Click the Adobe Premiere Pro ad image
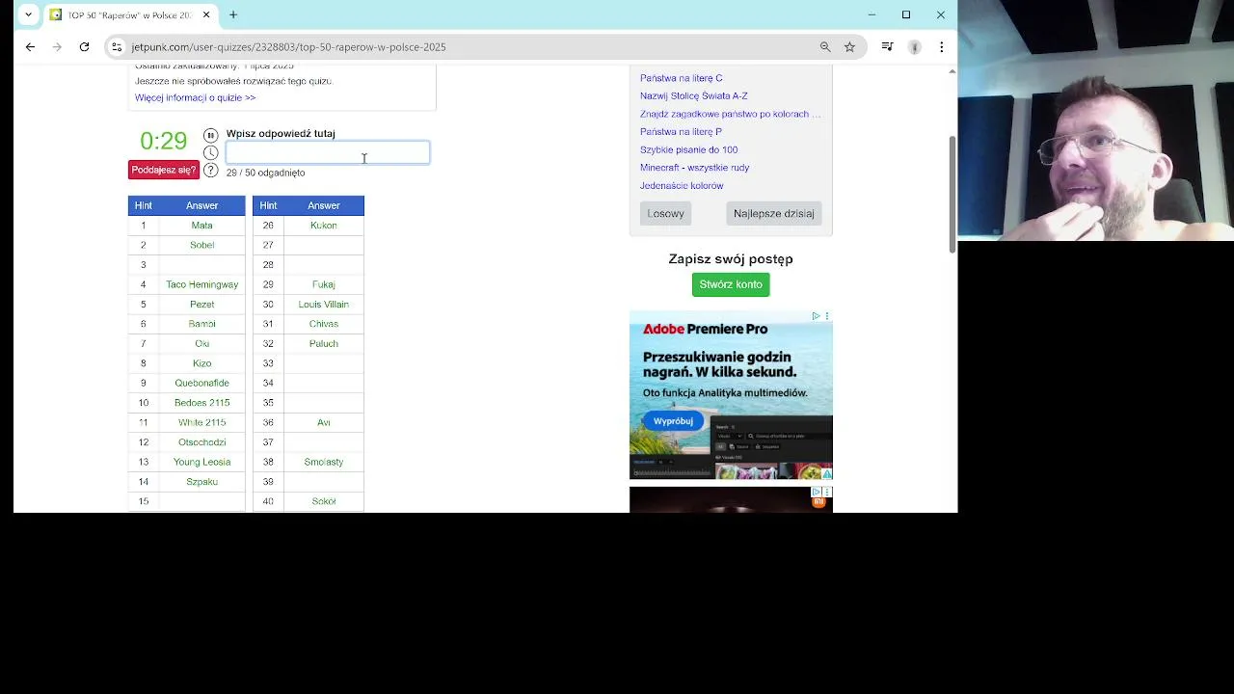The width and height of the screenshot is (1234, 694). point(731,394)
